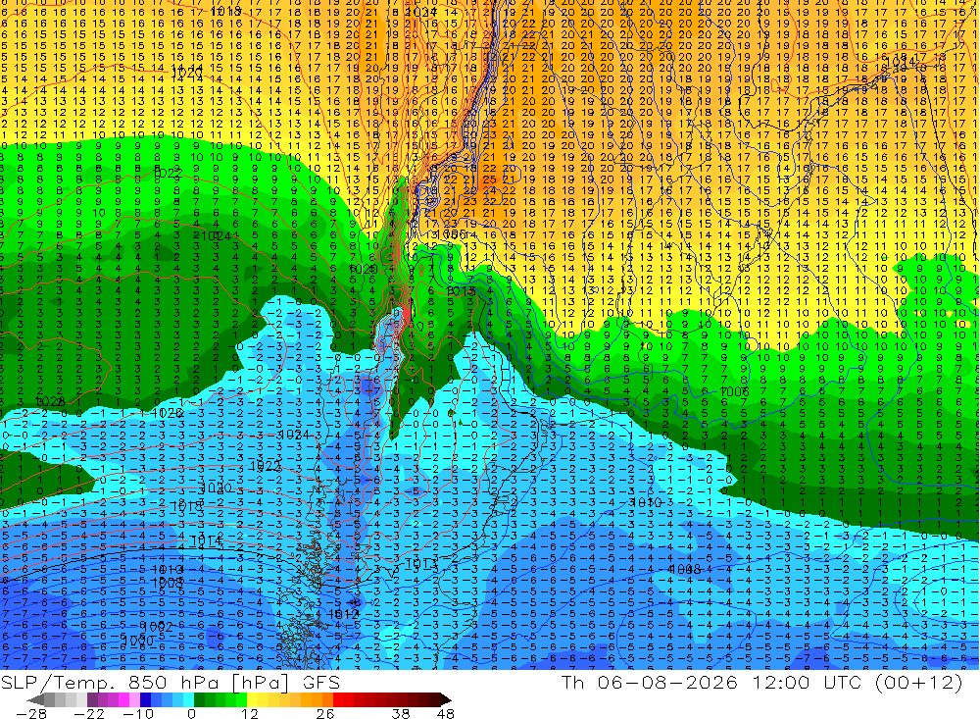Click the '1000' isobar label

click(137, 642)
